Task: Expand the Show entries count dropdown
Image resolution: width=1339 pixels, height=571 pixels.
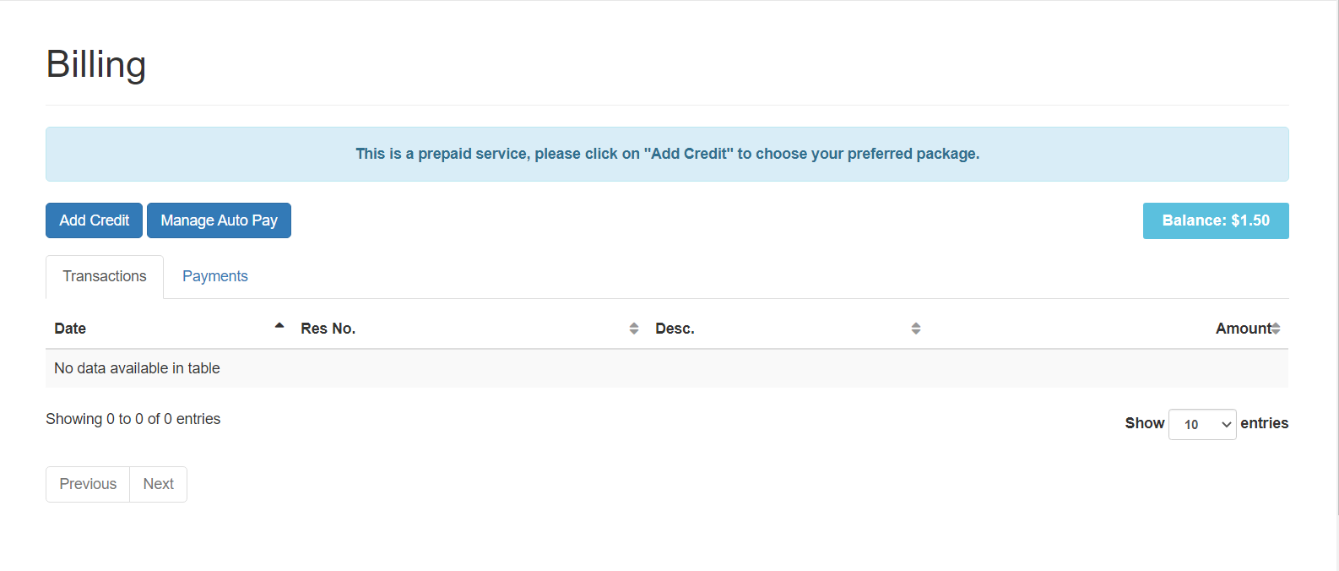Action: point(1202,424)
